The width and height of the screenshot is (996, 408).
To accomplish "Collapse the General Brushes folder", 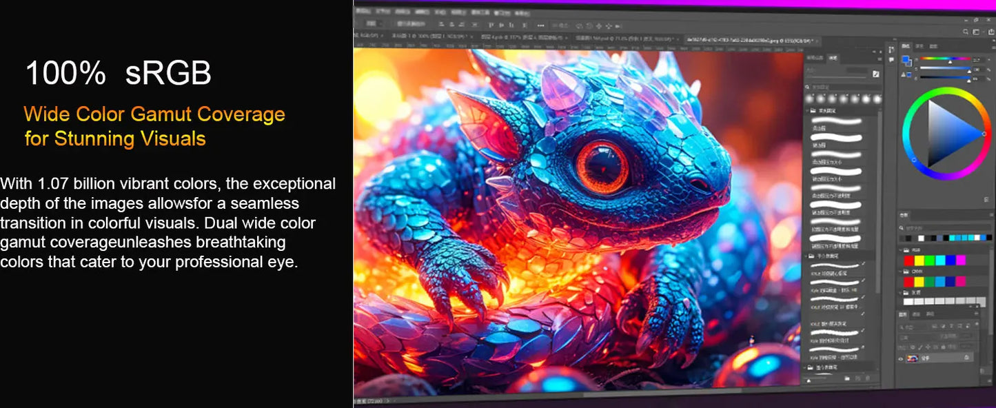I will click(807, 110).
